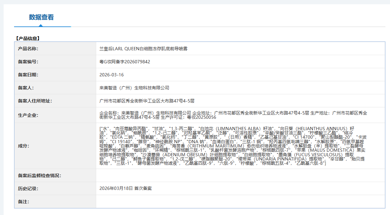This screenshot has height=215, width=390.
Task: Click the 备案日期 label
Action: 28,75
